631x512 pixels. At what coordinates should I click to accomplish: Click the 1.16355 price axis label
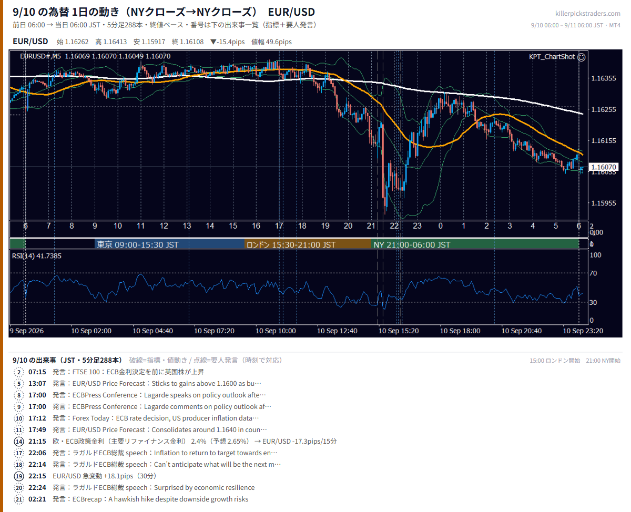click(604, 78)
